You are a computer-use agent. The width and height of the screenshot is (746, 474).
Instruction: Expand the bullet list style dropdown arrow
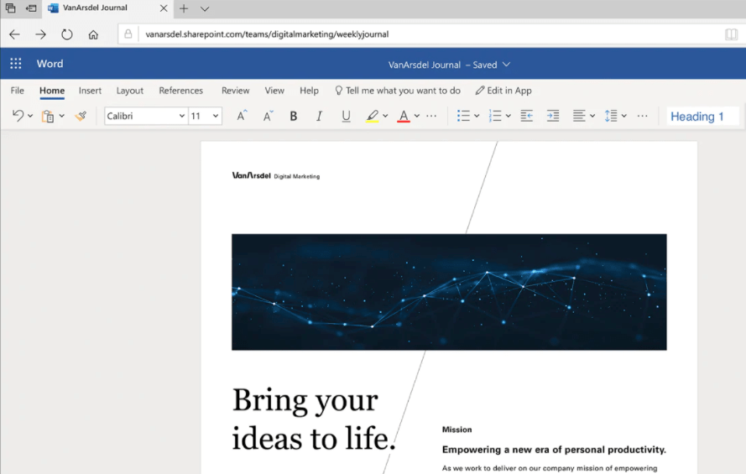pyautogui.click(x=477, y=117)
